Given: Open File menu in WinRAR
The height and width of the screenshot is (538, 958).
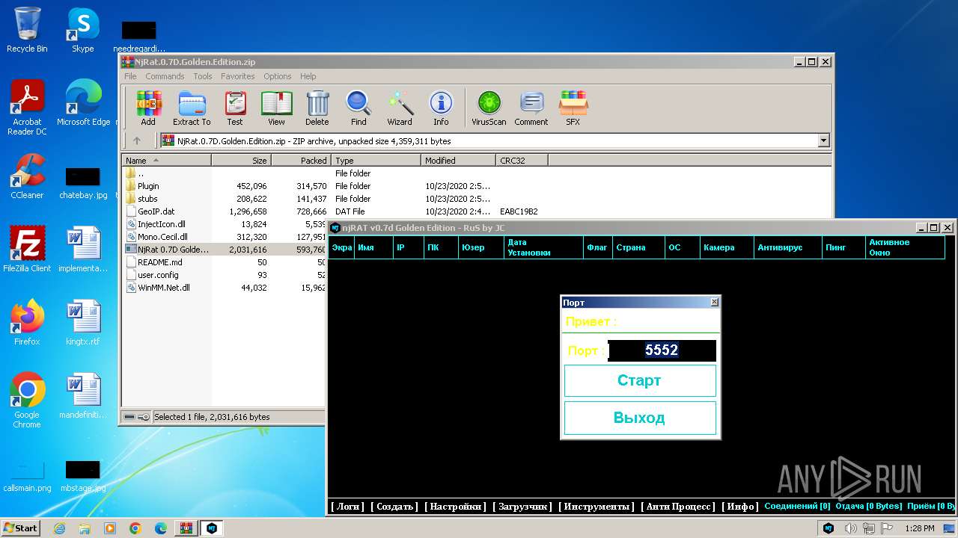Looking at the screenshot, I should pos(130,76).
